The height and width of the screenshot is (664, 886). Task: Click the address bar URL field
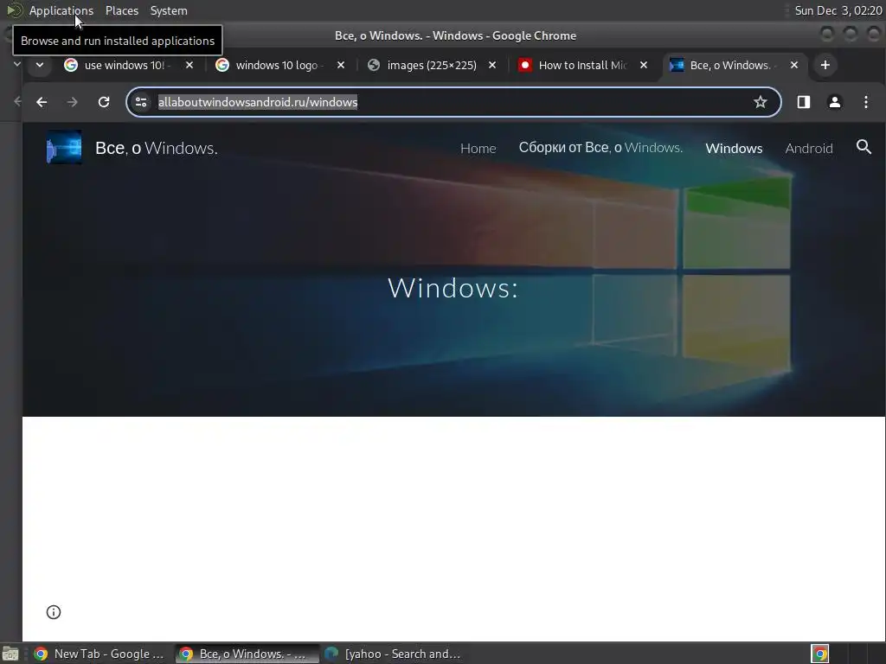click(x=453, y=102)
